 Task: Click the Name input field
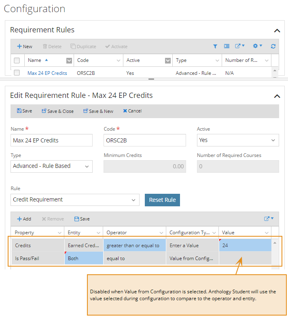[x=51, y=140]
